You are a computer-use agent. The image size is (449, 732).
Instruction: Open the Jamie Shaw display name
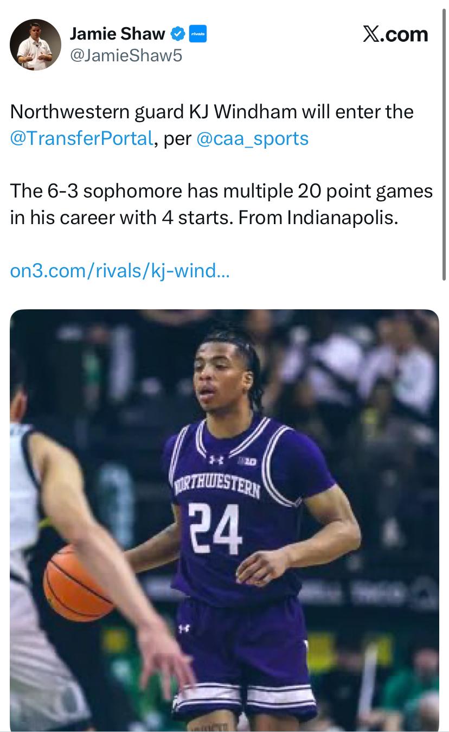[117, 34]
